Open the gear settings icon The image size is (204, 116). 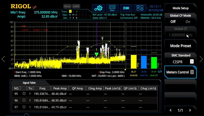tap(98, 8)
